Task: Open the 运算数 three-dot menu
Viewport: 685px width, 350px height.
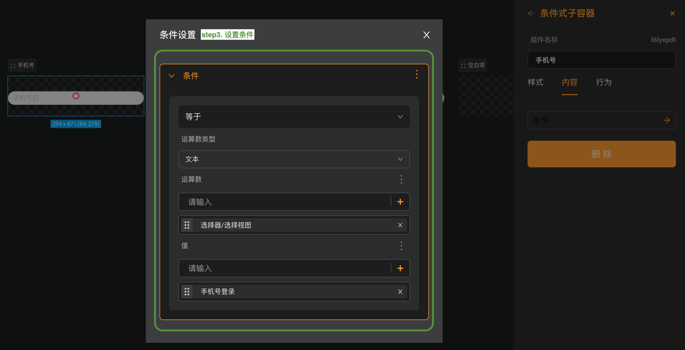Action: [401, 180]
